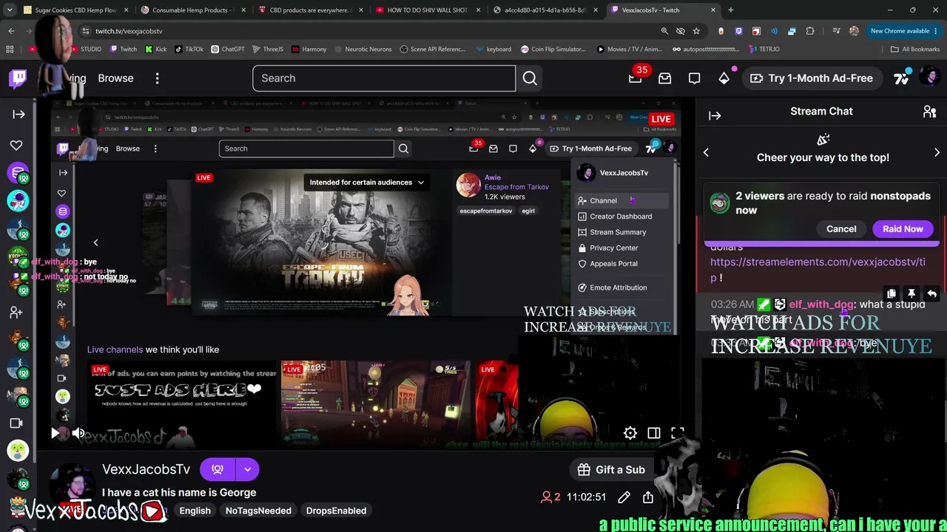Image resolution: width=947 pixels, height=532 pixels.
Task: Select Channel in the streamed user menu
Action: pos(621,201)
